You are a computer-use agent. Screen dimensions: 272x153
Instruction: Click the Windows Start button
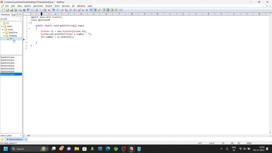pyautogui.click(x=6, y=149)
